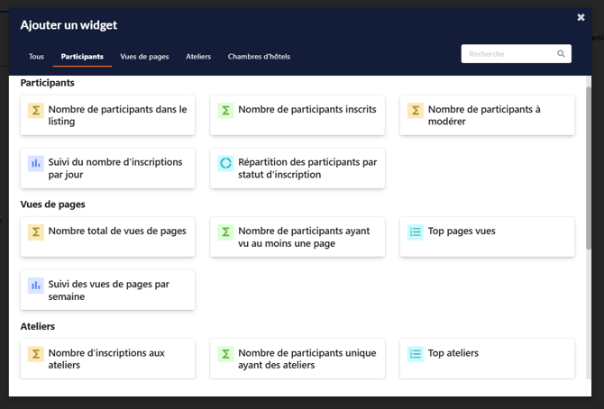
Task: Click list icon next to 'Top ateliers'
Action: click(x=415, y=354)
